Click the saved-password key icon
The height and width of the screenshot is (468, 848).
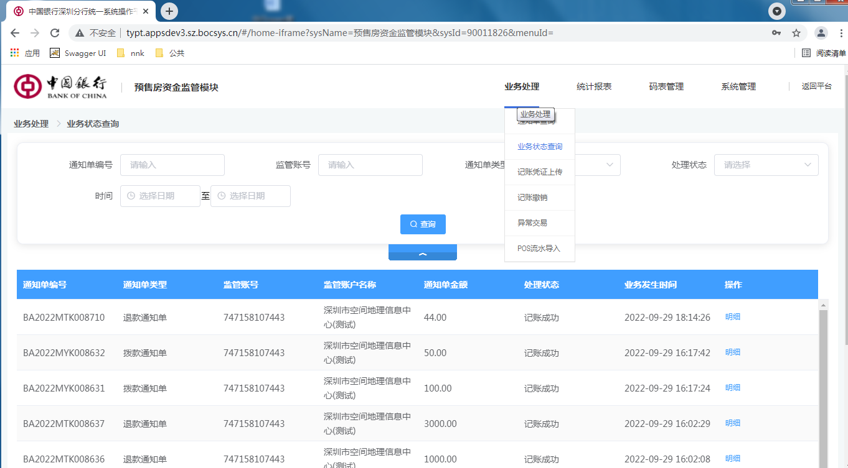(x=776, y=33)
